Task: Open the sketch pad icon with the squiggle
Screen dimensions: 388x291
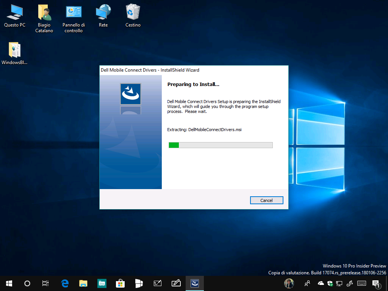Action: pyautogui.click(x=158, y=283)
